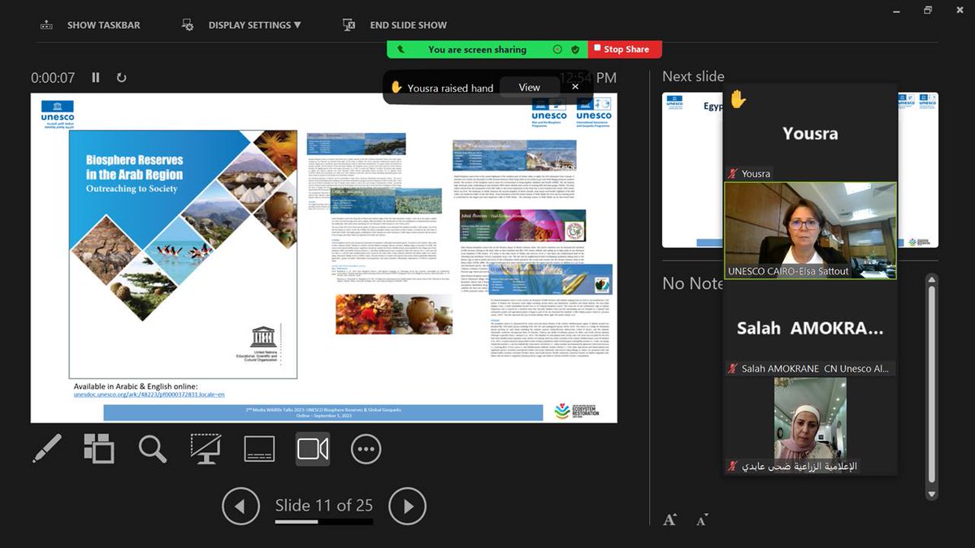Click the Show Taskbar icon
Screen dimensions: 975x548
click(x=46, y=25)
